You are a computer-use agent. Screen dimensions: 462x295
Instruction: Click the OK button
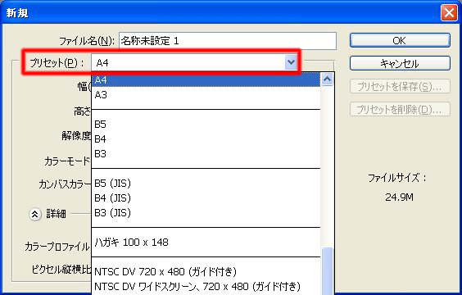(x=400, y=40)
